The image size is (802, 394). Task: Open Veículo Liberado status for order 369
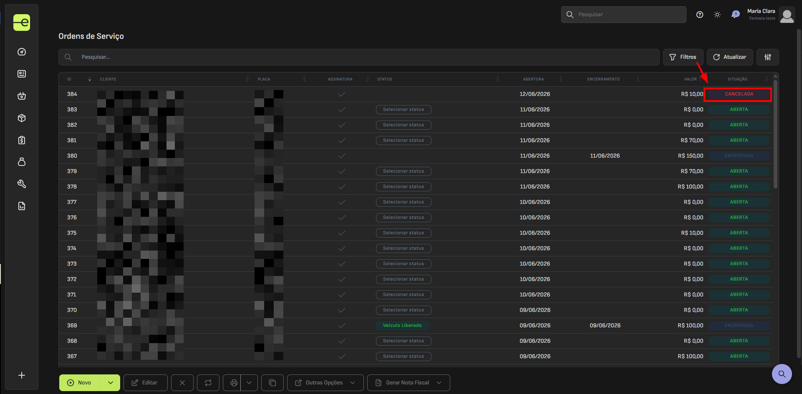[x=402, y=326]
